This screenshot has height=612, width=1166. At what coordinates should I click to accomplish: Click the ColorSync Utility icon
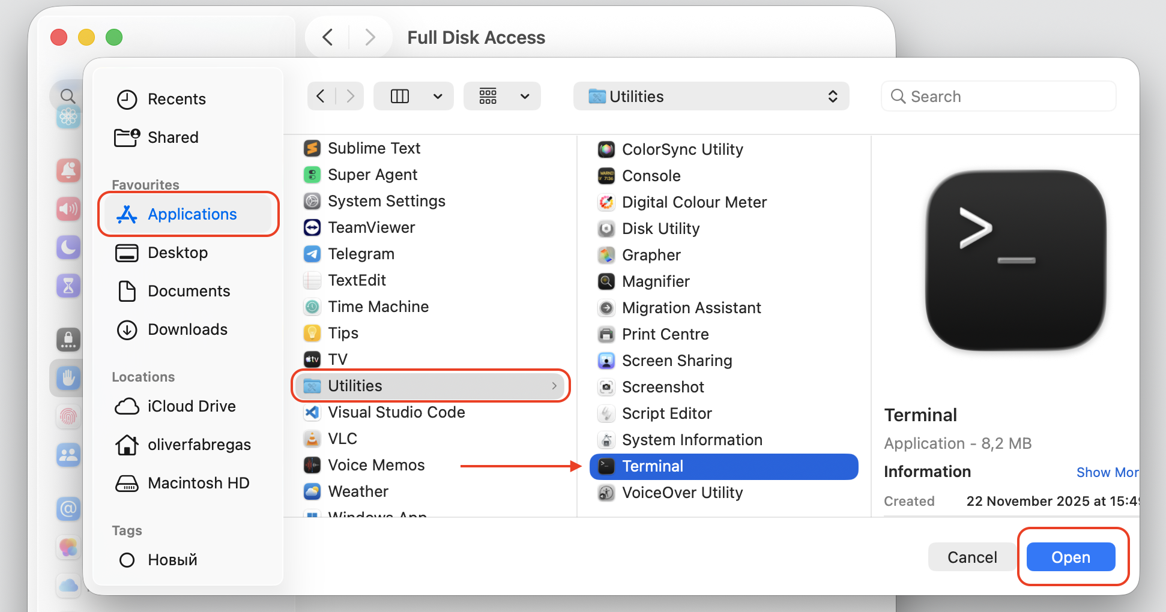[x=606, y=149]
